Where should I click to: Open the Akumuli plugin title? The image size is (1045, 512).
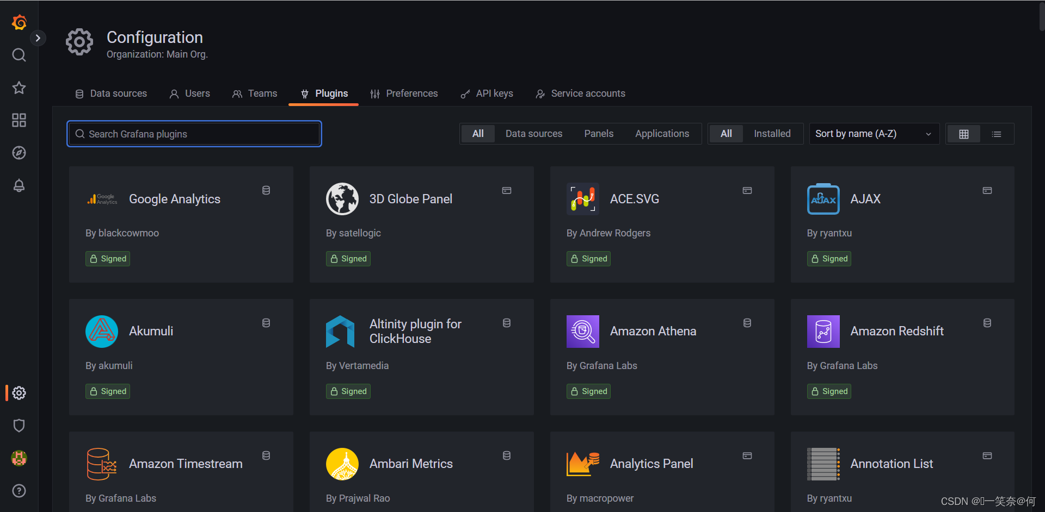click(x=151, y=331)
